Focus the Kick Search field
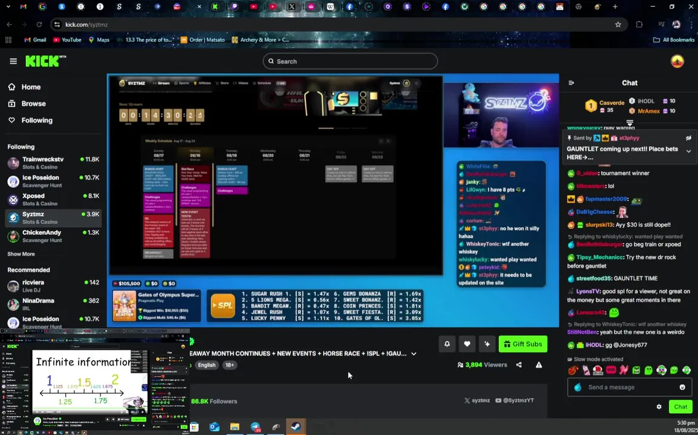 [x=350, y=62]
